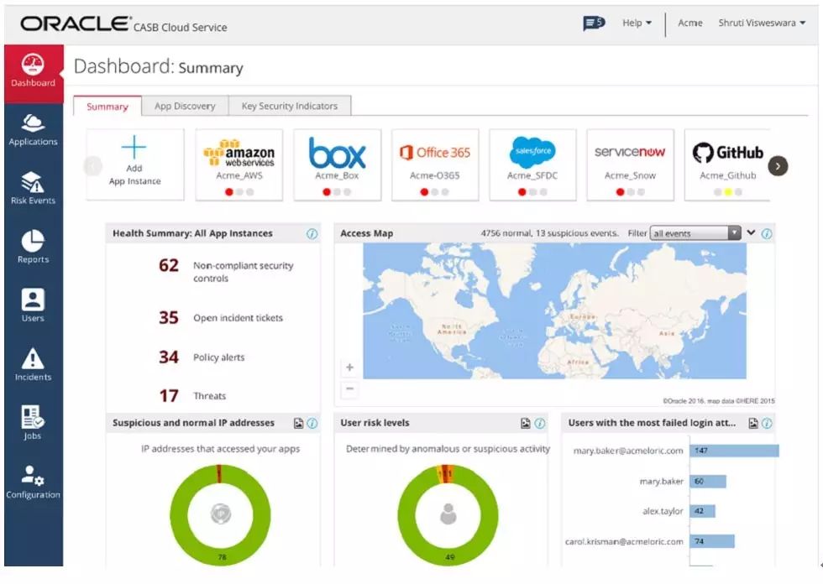Open 35 Open incident tickets
823x584 pixels.
point(221,318)
